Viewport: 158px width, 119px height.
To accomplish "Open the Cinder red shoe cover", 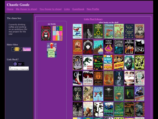I will click(x=78, y=78).
